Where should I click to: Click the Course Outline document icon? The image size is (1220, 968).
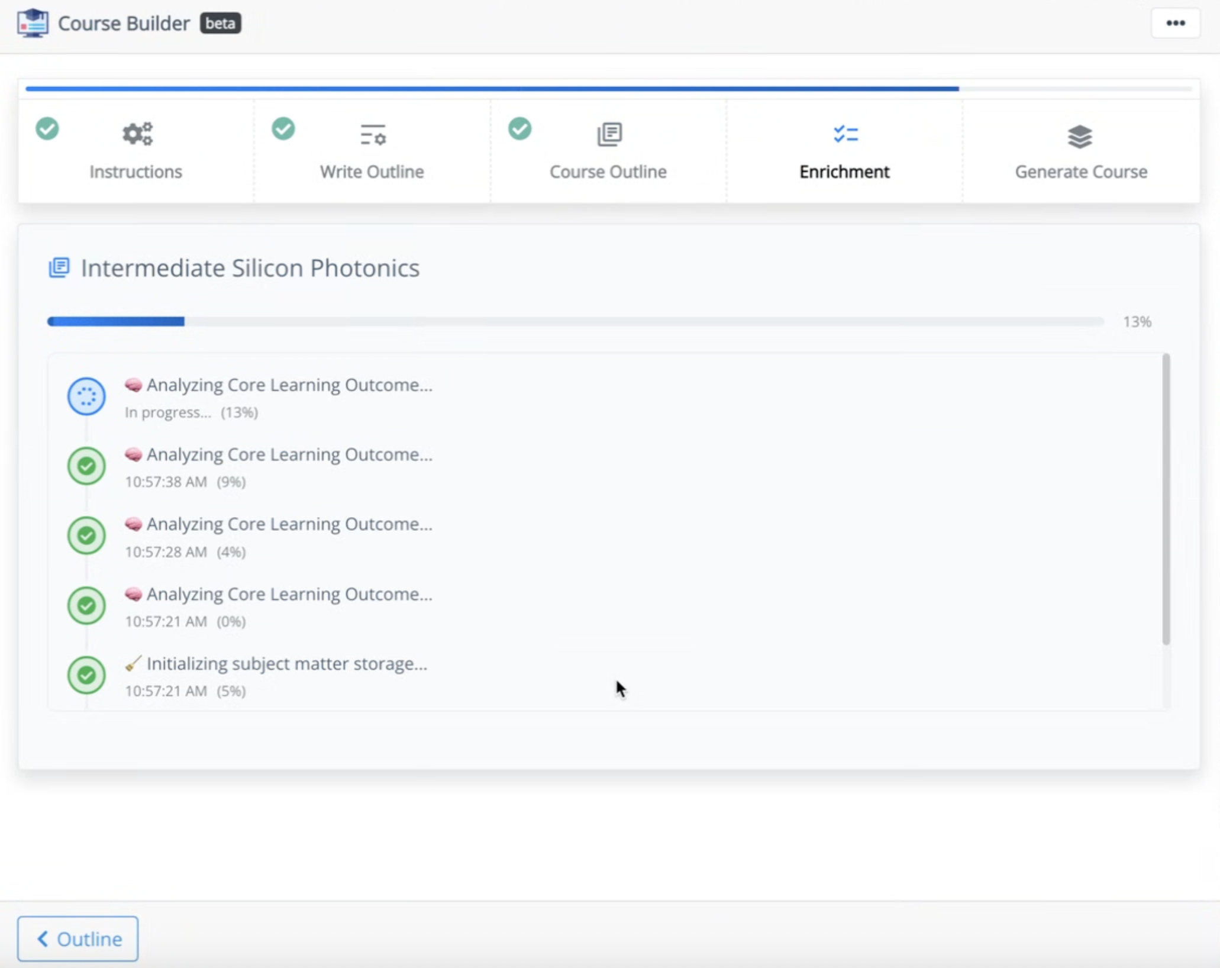[609, 134]
